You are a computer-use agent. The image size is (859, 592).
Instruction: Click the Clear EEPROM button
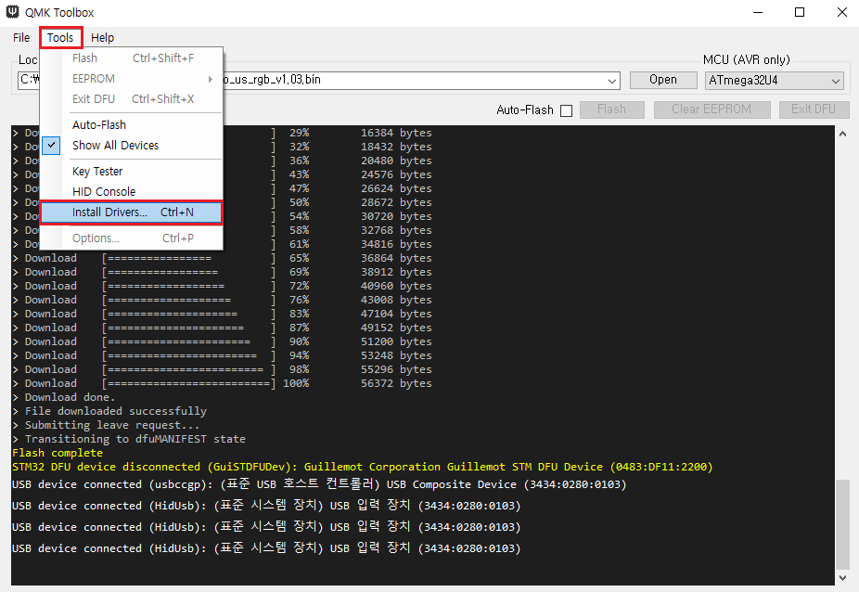(x=712, y=109)
